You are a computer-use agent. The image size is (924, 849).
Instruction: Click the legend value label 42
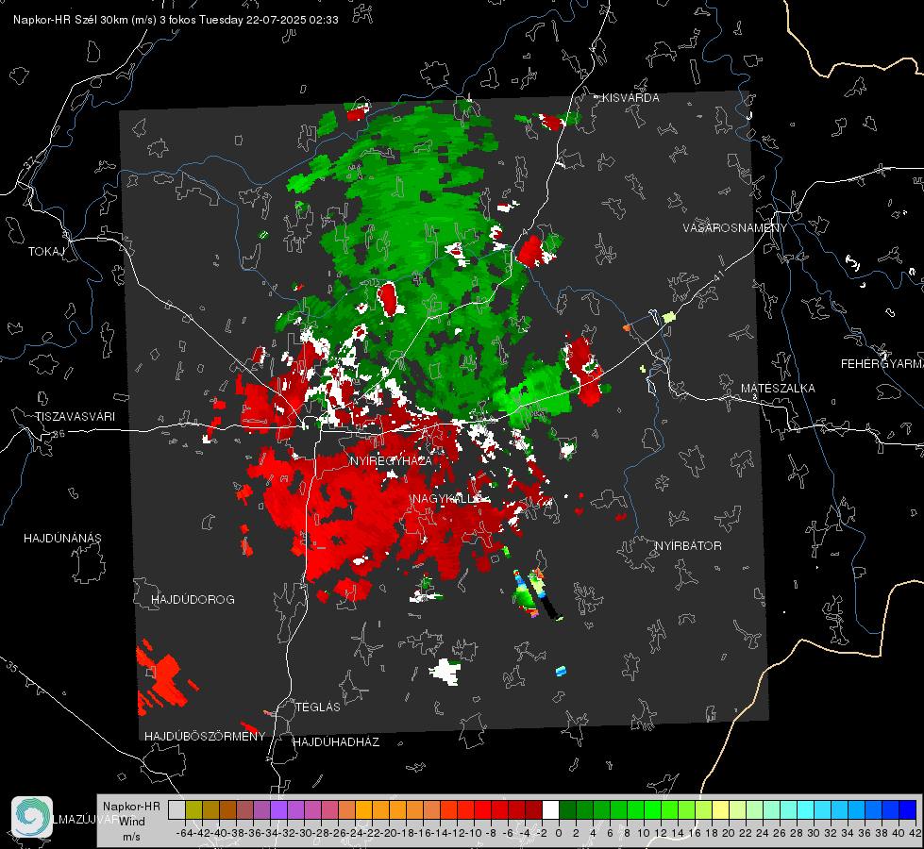click(x=915, y=833)
